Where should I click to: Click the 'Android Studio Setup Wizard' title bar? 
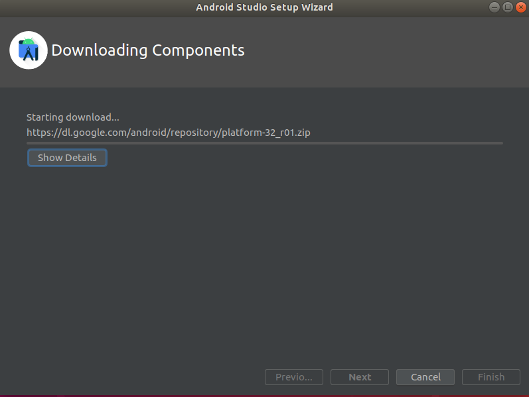pyautogui.click(x=264, y=7)
